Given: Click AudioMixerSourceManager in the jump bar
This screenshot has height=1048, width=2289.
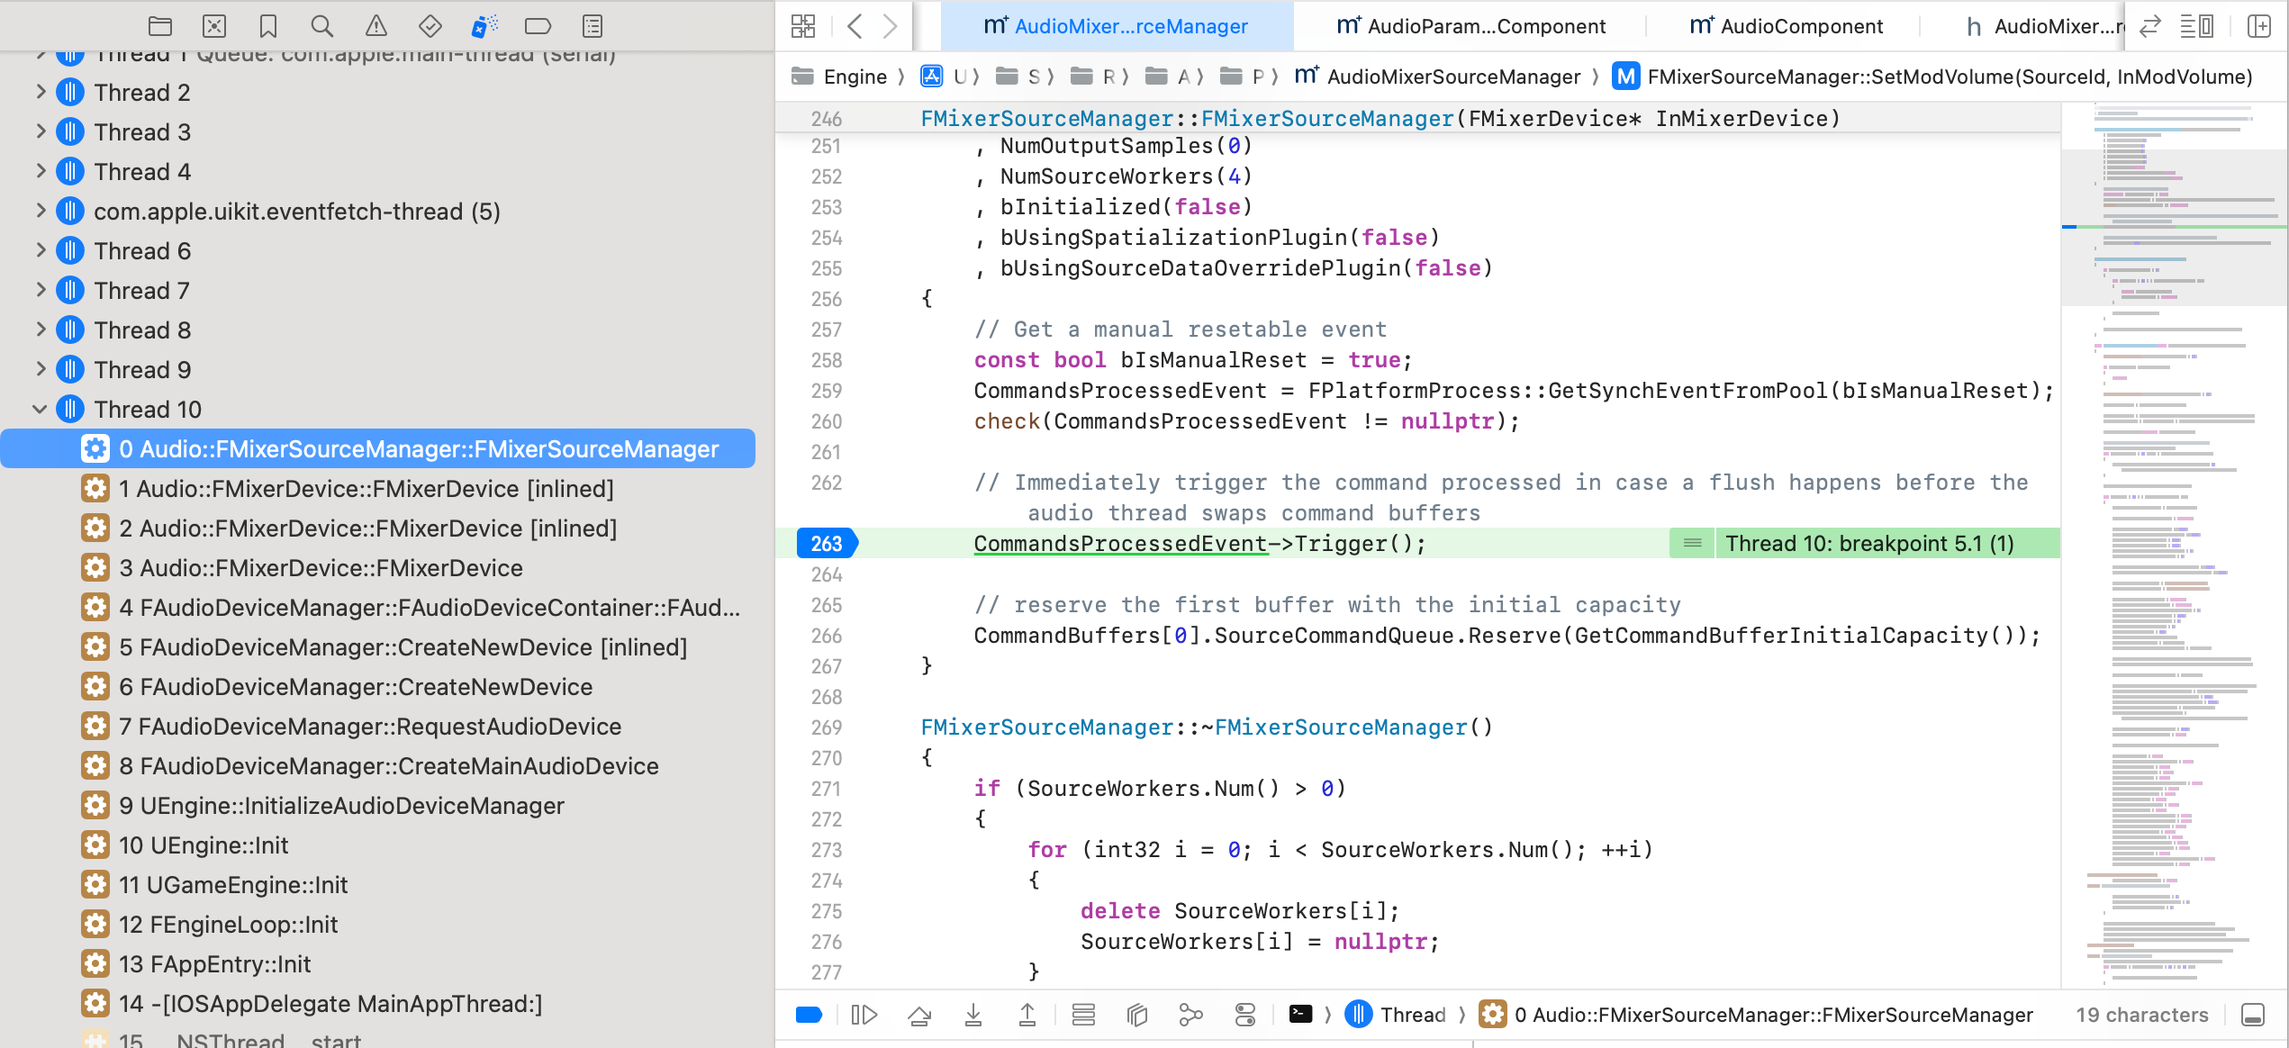Looking at the screenshot, I should [1453, 77].
